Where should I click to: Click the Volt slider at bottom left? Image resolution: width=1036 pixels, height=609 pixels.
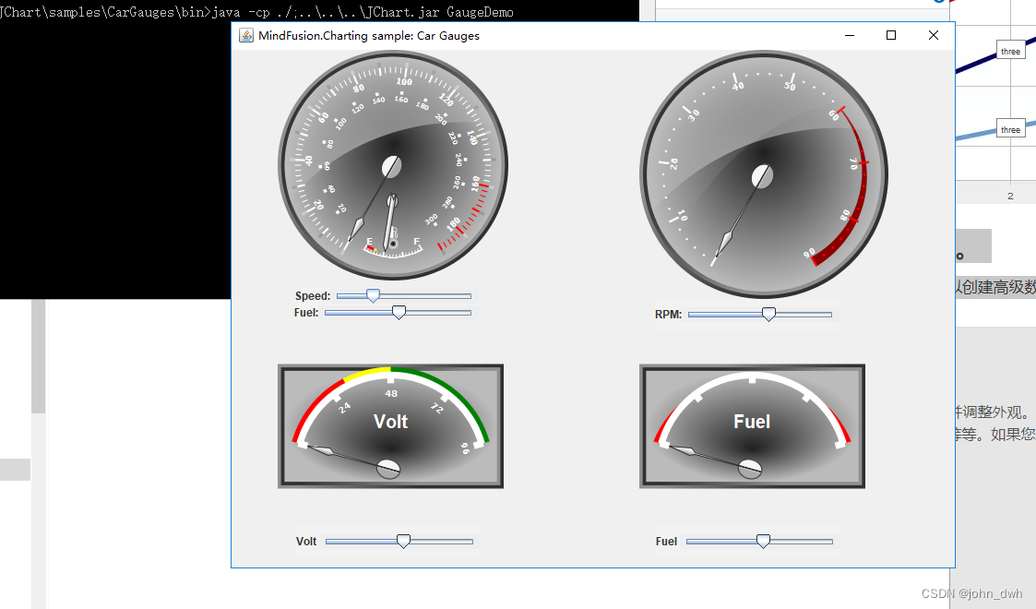click(x=403, y=541)
